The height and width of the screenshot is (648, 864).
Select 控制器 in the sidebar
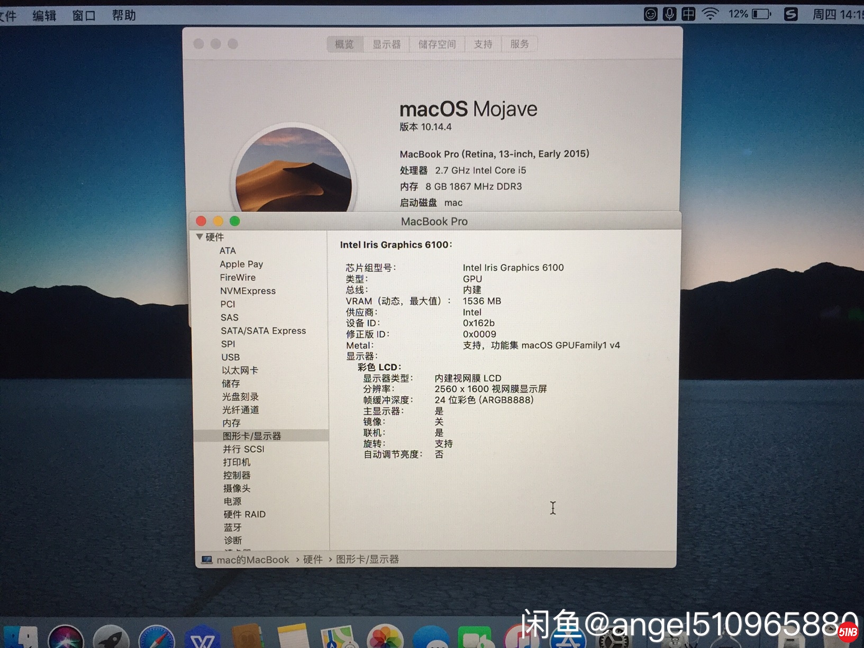coord(237,476)
